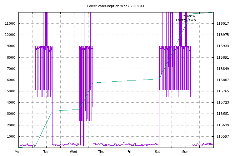Select the 'Power W' legend label
Viewport: 240px width, 156px height.
click(x=188, y=16)
